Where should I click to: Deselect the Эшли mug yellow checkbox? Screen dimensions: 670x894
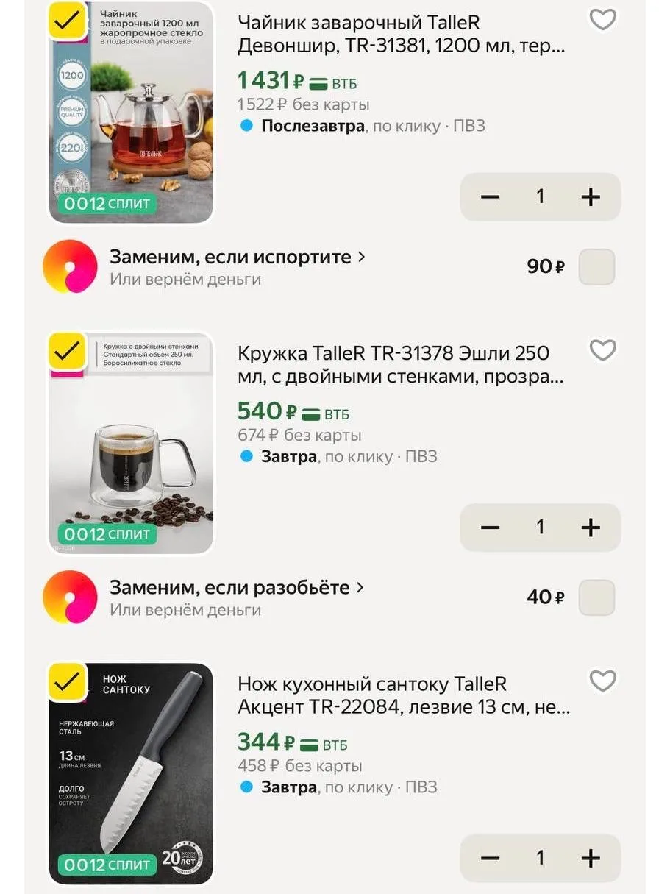coord(68,350)
